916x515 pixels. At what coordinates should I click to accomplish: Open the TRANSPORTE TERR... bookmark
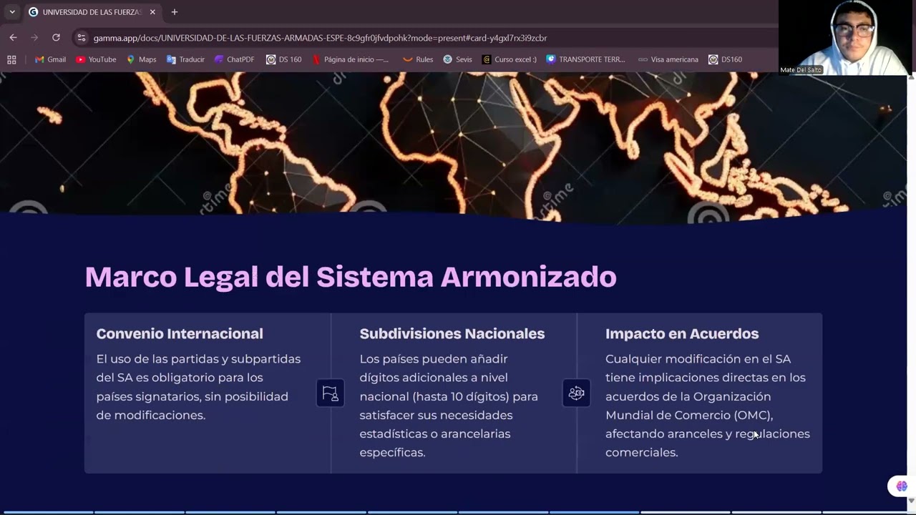click(x=585, y=59)
